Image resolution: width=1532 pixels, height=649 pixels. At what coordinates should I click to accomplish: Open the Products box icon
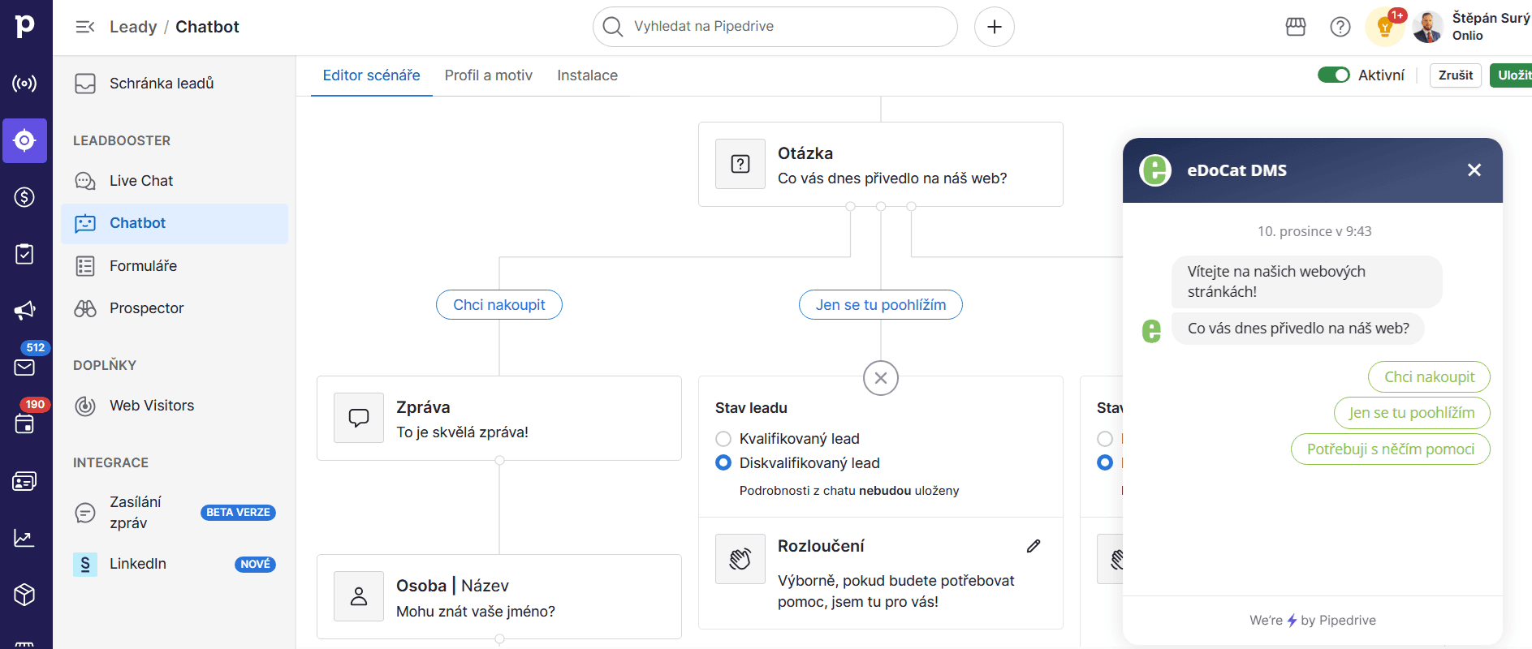pyautogui.click(x=24, y=595)
